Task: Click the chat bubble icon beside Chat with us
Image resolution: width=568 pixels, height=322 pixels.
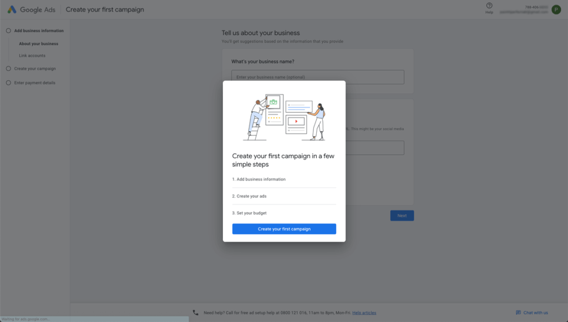Action: point(518,313)
